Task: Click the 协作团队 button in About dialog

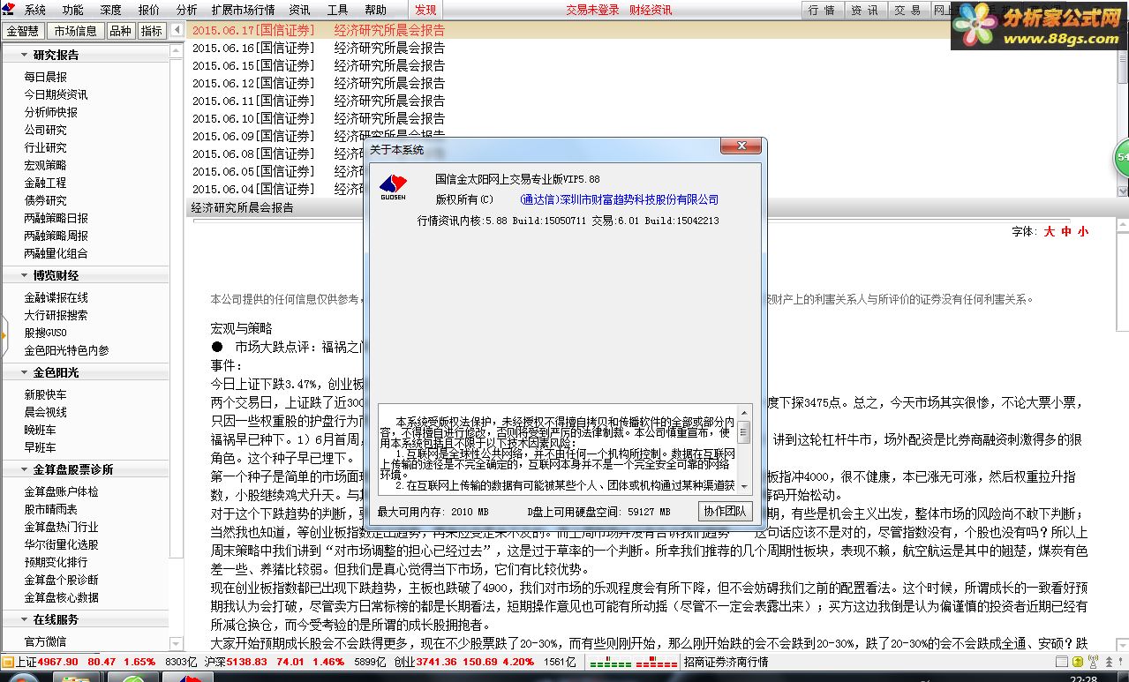Action: click(x=725, y=511)
